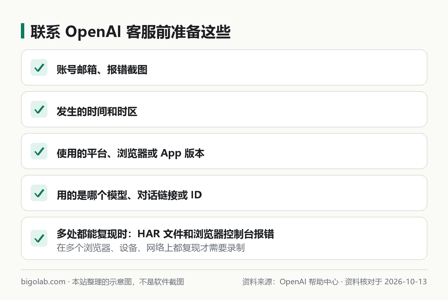Click the footer text 资料来源：OpenAI 帮助中心
Image resolution: width=448 pixels, height=300 pixels.
(x=290, y=282)
